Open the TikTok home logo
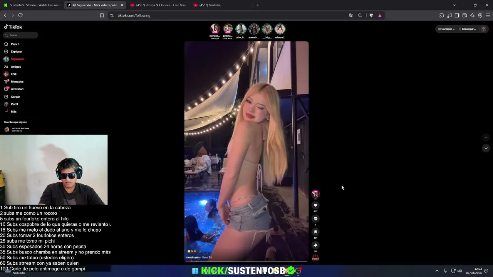 (13, 27)
